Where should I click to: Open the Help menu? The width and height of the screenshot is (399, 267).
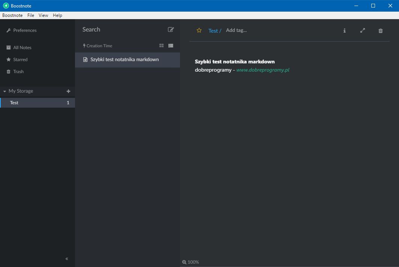[x=57, y=15]
